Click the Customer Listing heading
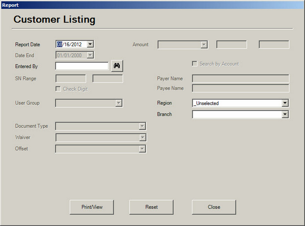305x226 pixels. 54,20
